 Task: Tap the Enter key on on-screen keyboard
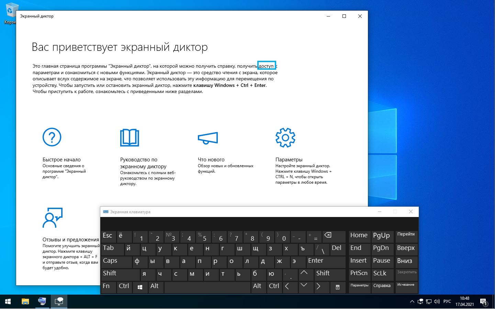coord(326,262)
